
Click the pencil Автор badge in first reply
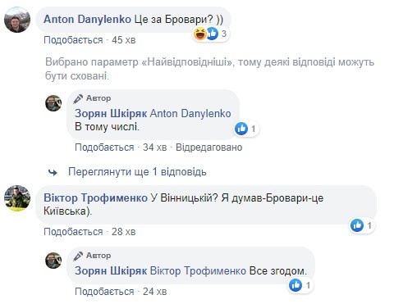pos(92,98)
